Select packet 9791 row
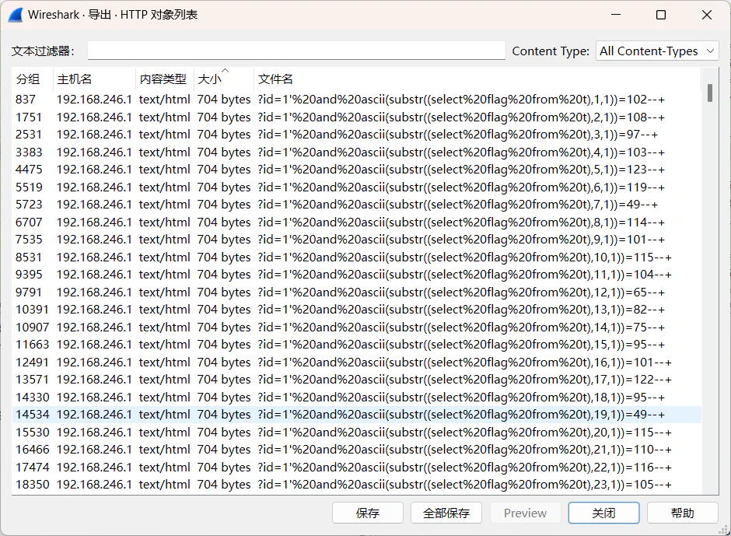This screenshot has height=536, width=731. coord(357,292)
